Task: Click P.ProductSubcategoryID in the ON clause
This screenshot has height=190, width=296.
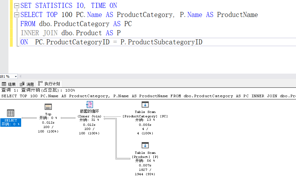Action: point(161,42)
